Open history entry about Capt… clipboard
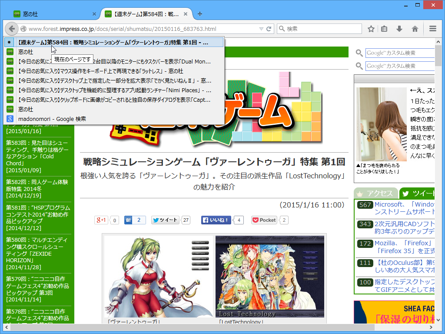Viewport: 445px width, 334px height. coord(114,100)
